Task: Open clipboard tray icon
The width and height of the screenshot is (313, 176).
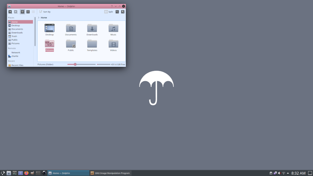Action: (271, 173)
